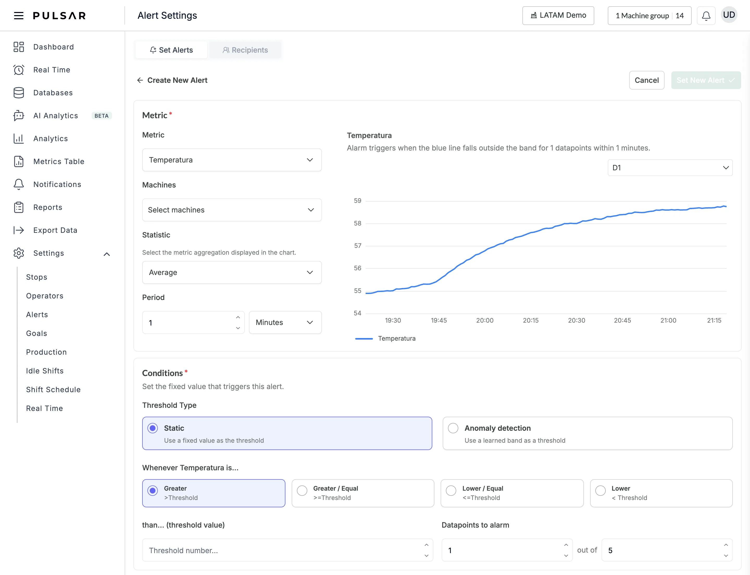The image size is (750, 575).
Task: Click the Cancel button
Action: [647, 80]
